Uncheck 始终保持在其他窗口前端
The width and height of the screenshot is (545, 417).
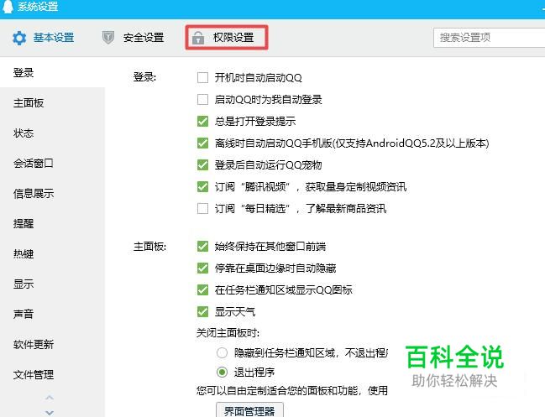[202, 247]
